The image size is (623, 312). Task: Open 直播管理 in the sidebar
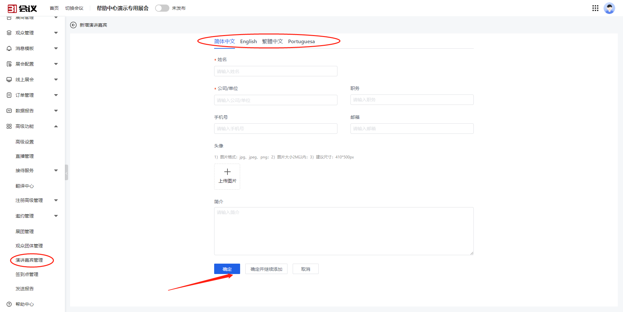pos(25,156)
